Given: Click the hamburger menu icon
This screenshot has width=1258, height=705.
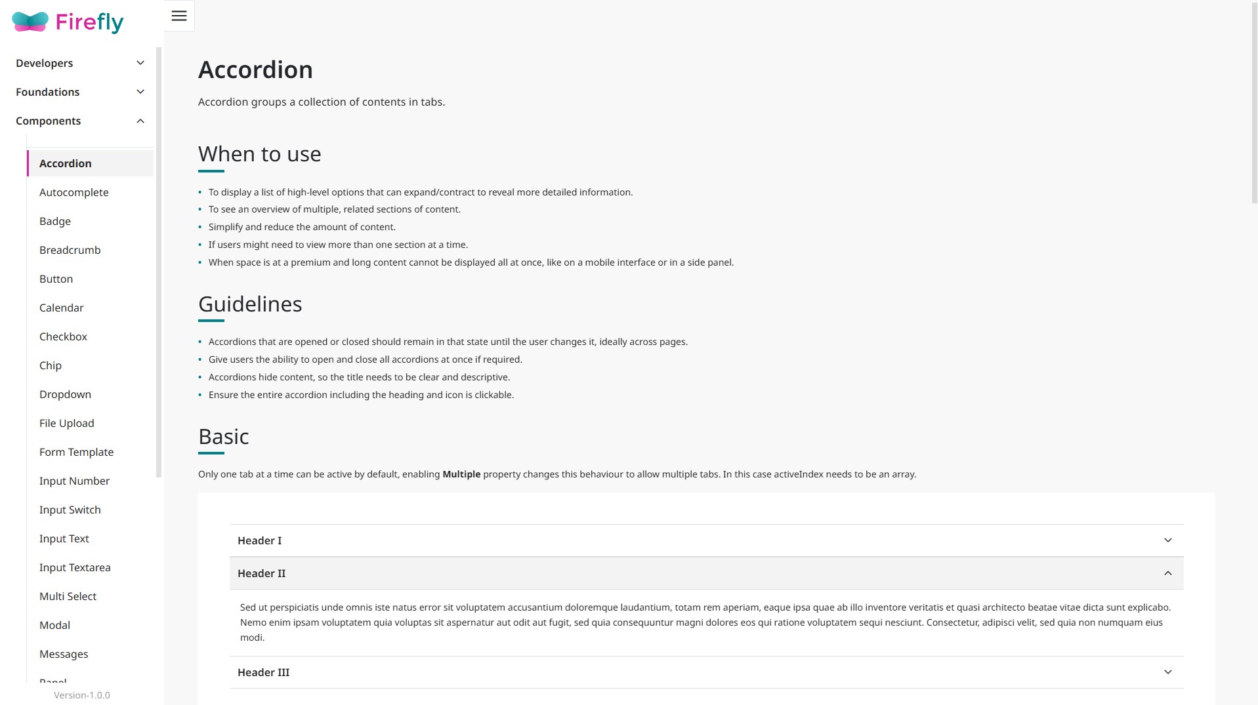Looking at the screenshot, I should pyautogui.click(x=179, y=16).
